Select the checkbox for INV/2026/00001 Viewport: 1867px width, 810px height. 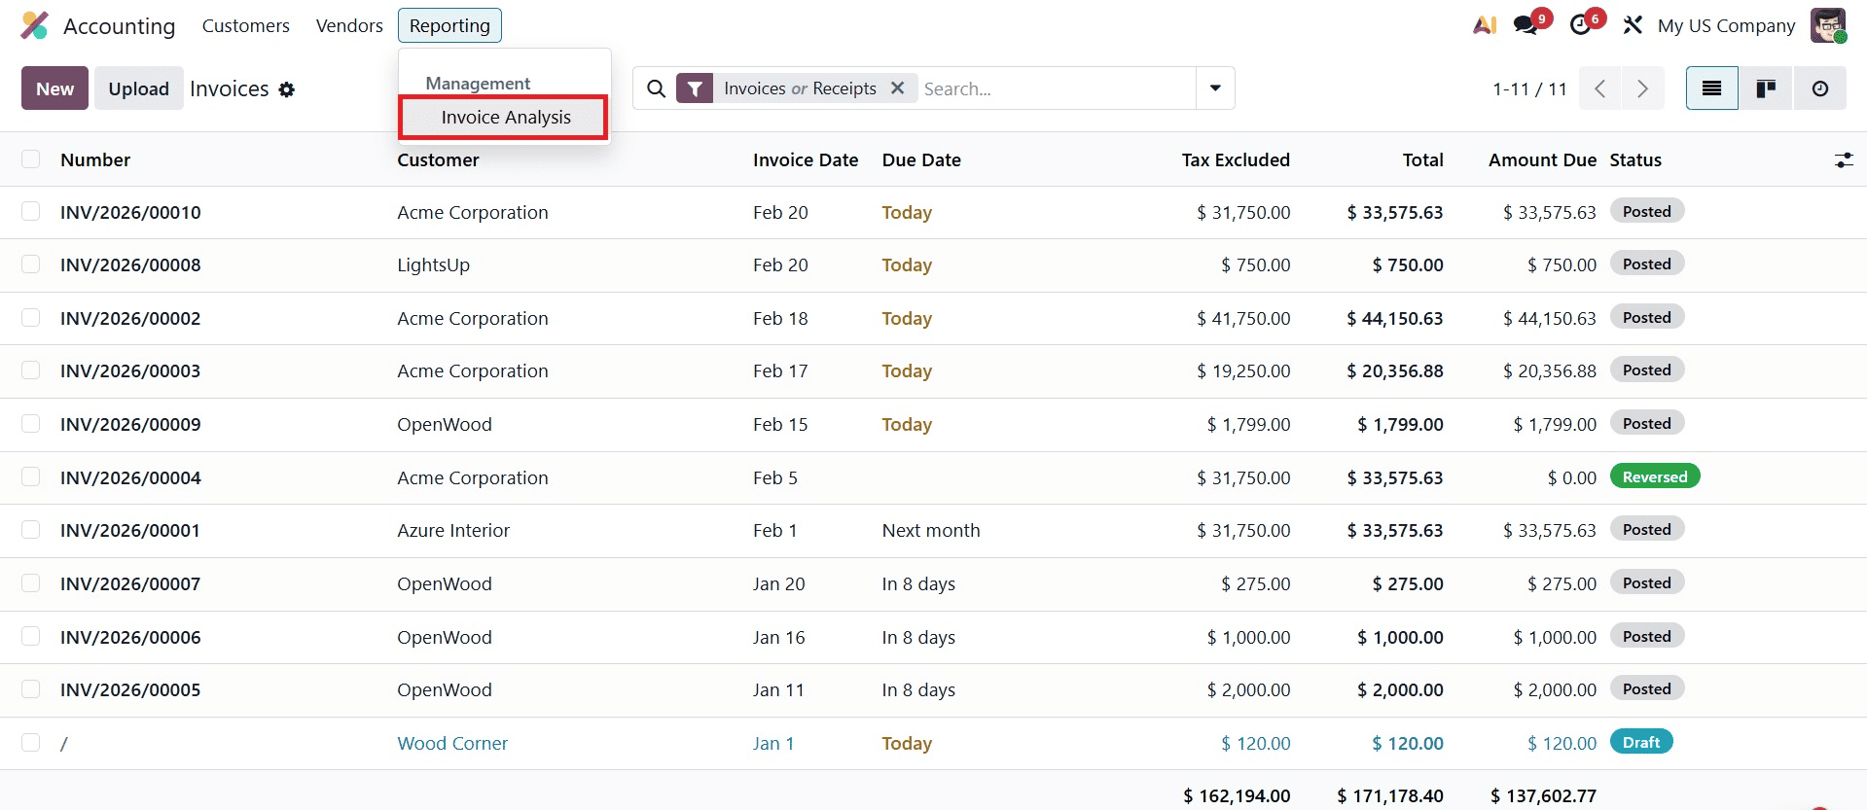point(31,529)
